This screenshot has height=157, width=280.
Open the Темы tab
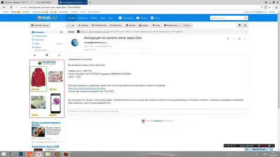tap(103, 18)
